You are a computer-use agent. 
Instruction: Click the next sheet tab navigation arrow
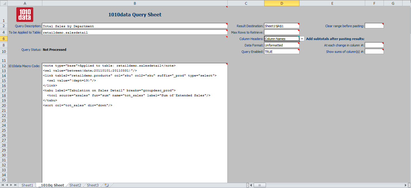pyautogui.click(x=11, y=185)
